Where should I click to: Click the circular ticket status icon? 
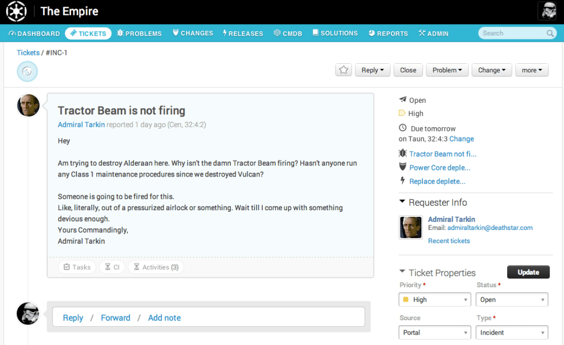(28, 72)
